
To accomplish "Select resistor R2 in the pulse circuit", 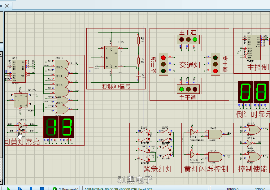I will [138, 61].
